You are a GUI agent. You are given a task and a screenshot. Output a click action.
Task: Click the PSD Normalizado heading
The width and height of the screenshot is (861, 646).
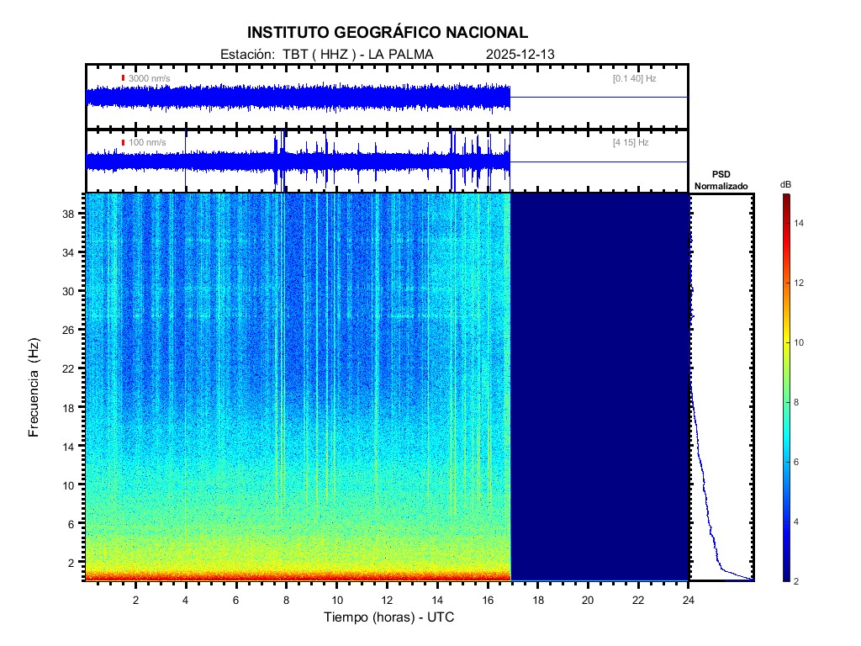click(721, 180)
